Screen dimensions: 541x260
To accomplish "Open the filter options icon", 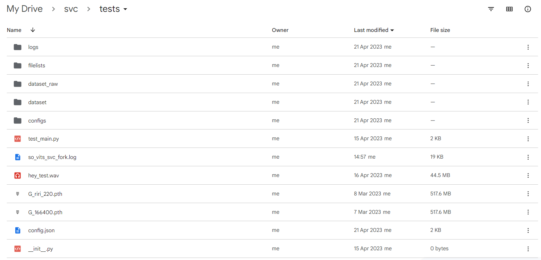I will point(491,9).
